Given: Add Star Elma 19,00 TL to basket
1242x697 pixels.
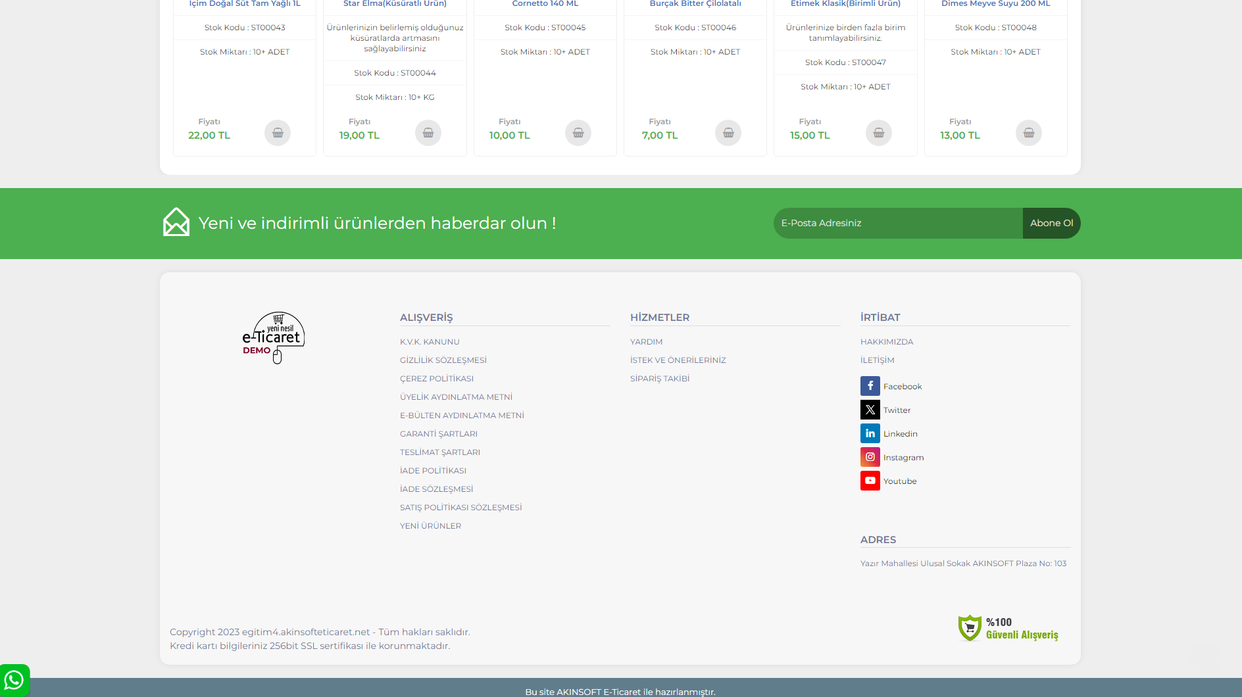Looking at the screenshot, I should [x=428, y=133].
